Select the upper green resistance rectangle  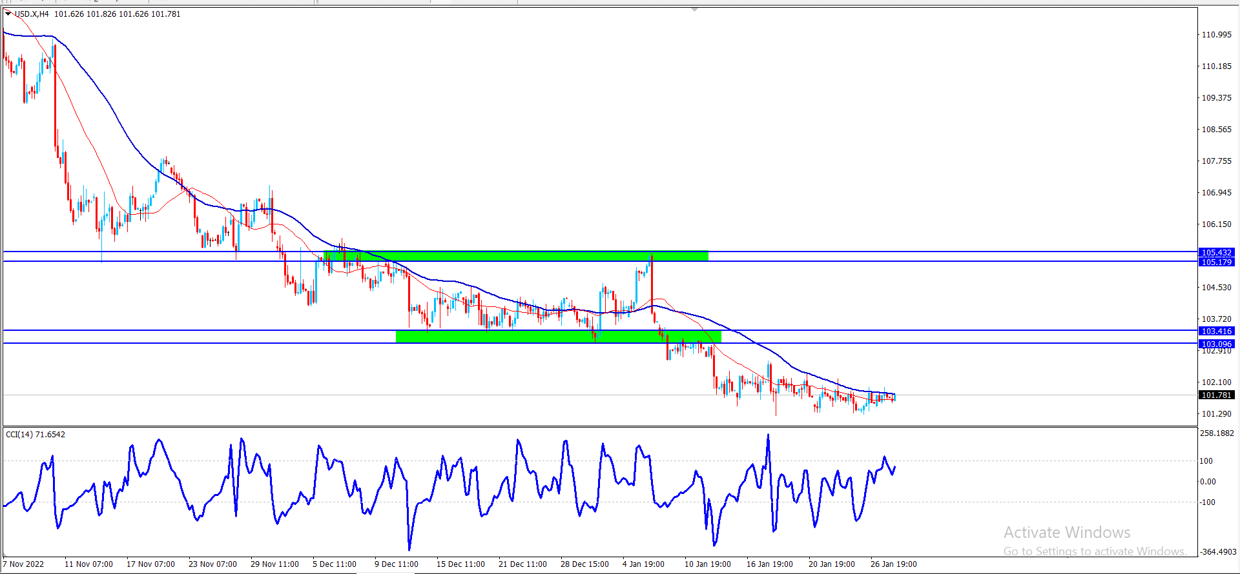(515, 256)
